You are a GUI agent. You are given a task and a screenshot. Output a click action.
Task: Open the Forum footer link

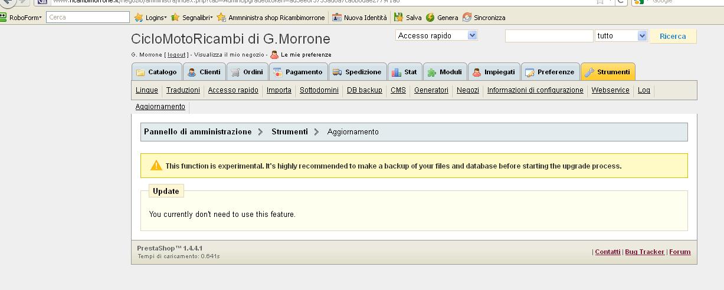680,252
